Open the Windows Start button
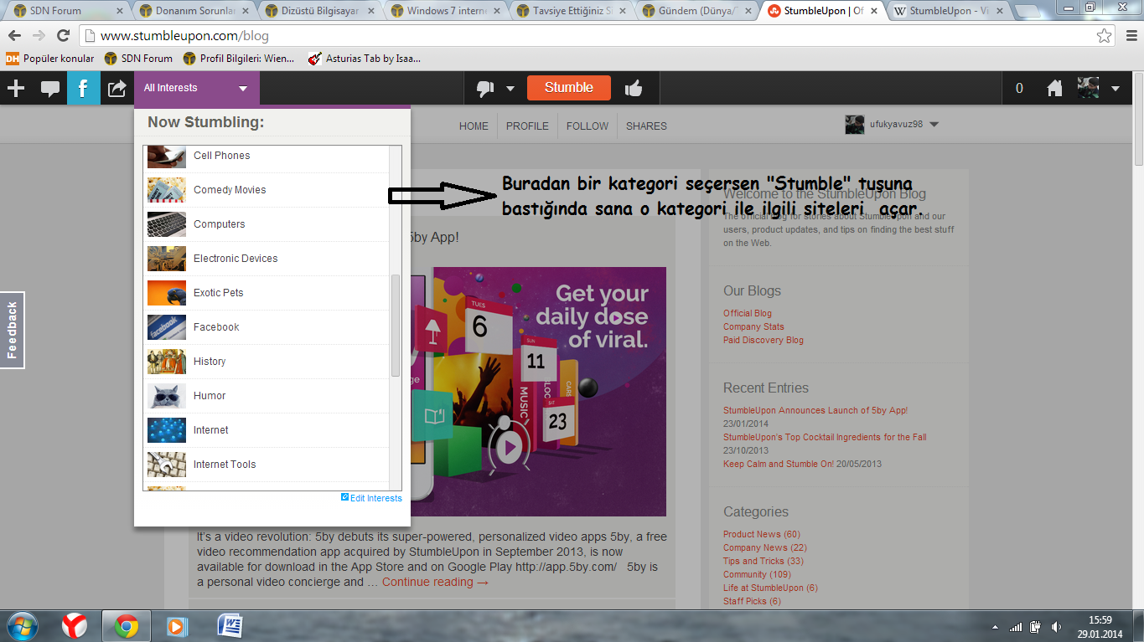 click(x=22, y=625)
